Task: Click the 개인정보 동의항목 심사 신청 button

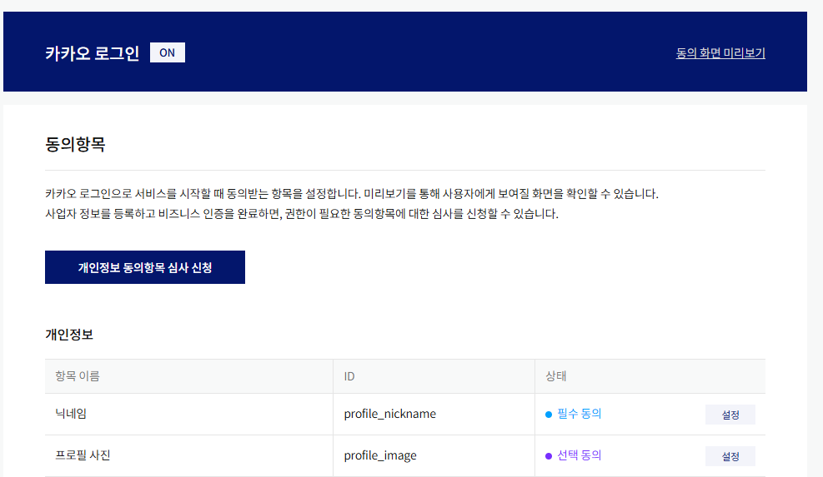Action: 145,267
